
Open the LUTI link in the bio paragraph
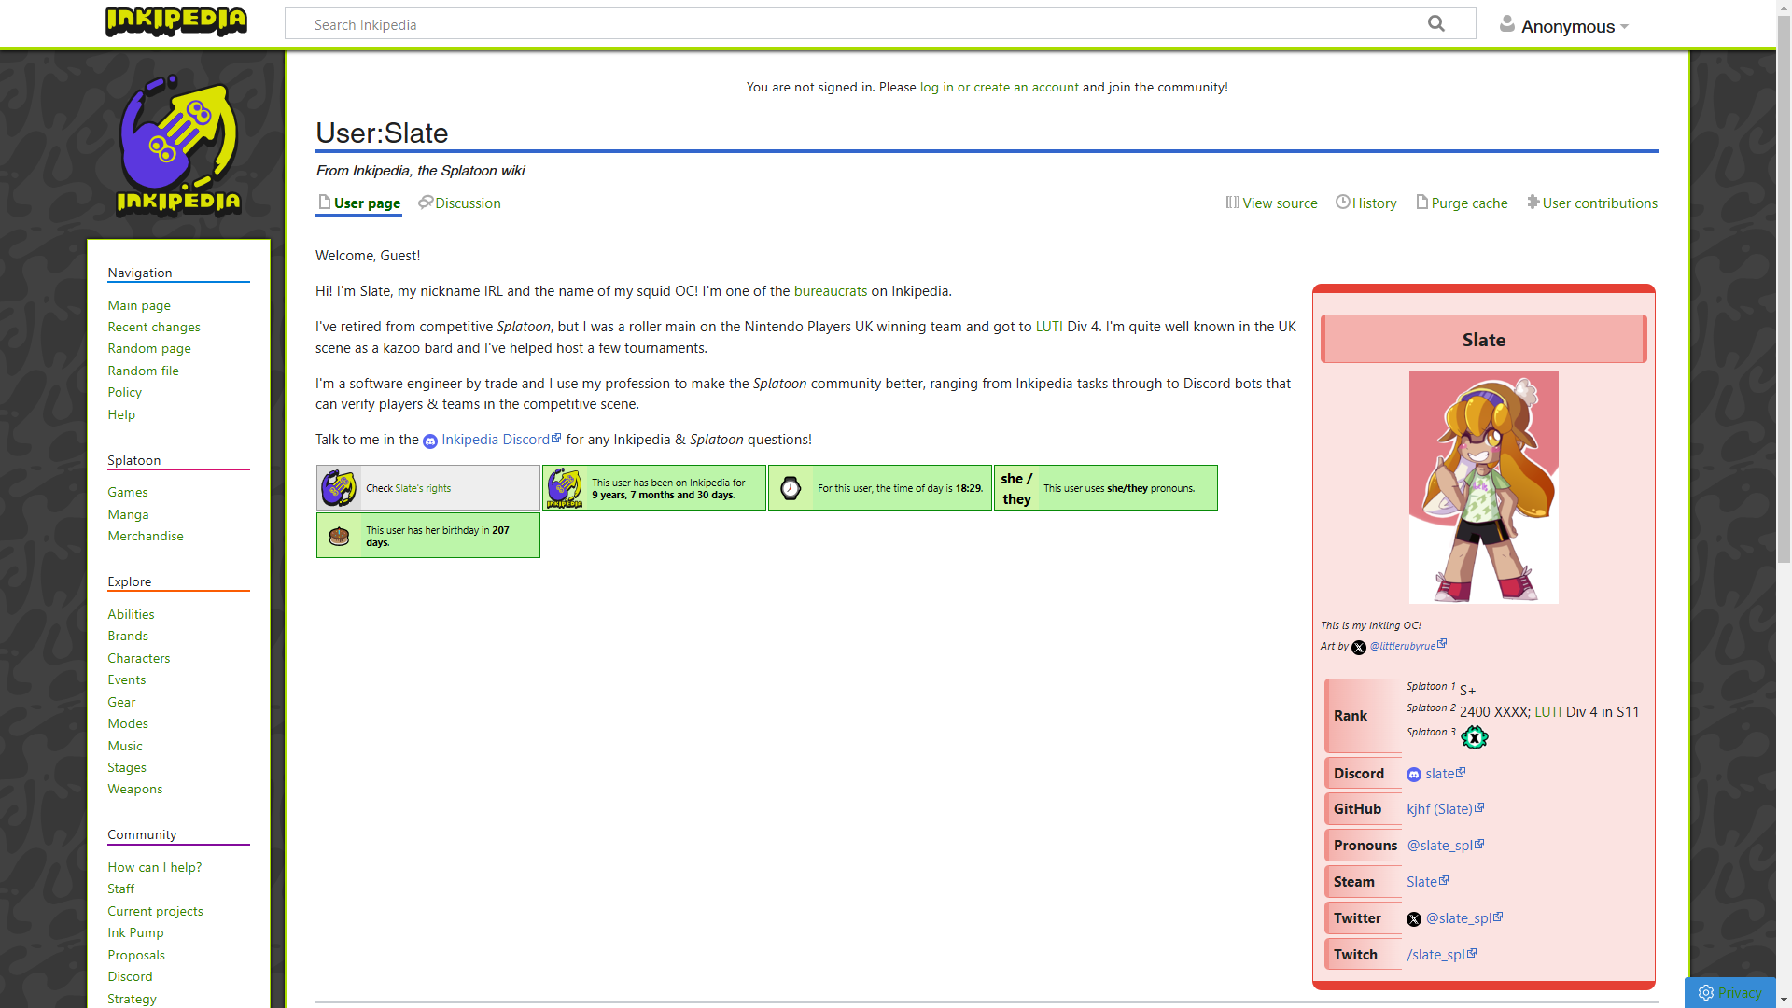click(x=1049, y=327)
